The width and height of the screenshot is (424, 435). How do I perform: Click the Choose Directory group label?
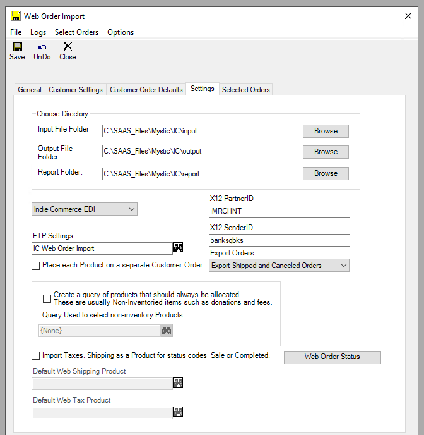(x=62, y=114)
